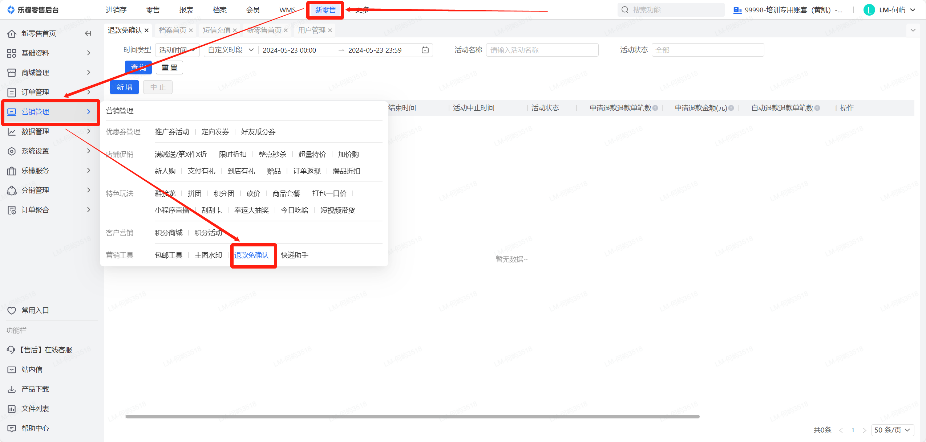Open 商品套餐 link
Viewport: 926px width, 442px height.
286,193
